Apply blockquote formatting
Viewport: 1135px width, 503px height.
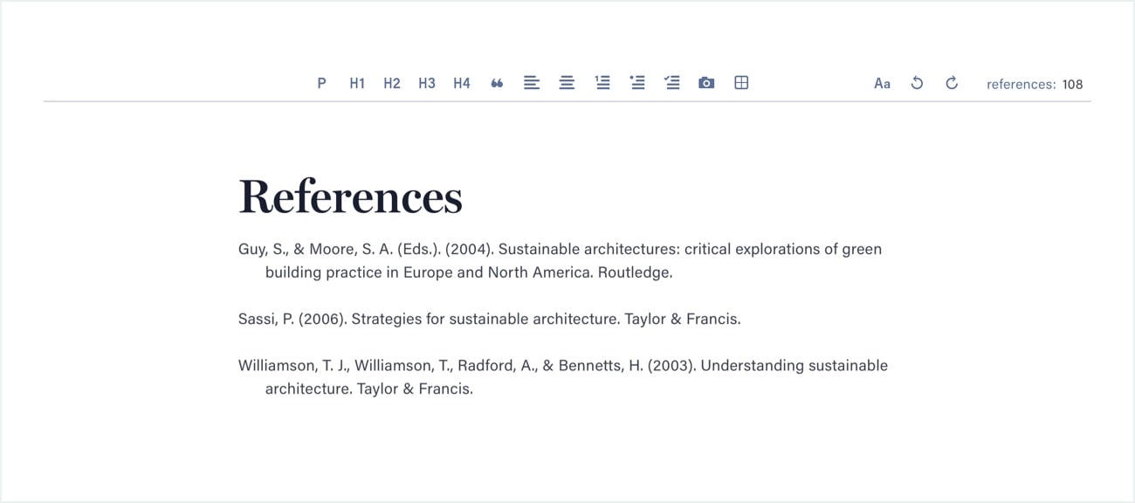[497, 82]
